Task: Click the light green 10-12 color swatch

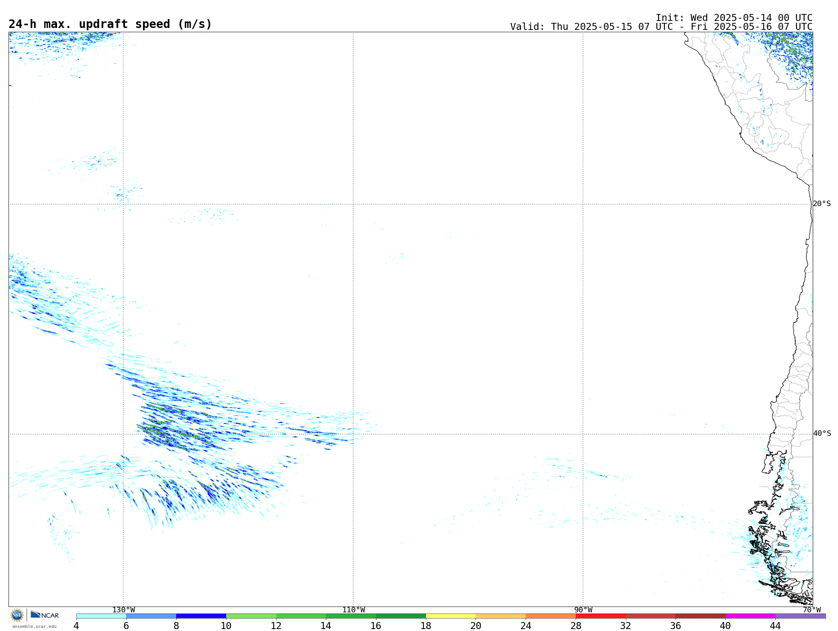Action: click(x=251, y=616)
